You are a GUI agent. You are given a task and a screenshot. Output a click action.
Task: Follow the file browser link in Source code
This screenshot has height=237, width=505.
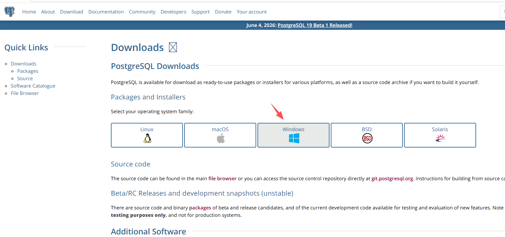[222, 179]
